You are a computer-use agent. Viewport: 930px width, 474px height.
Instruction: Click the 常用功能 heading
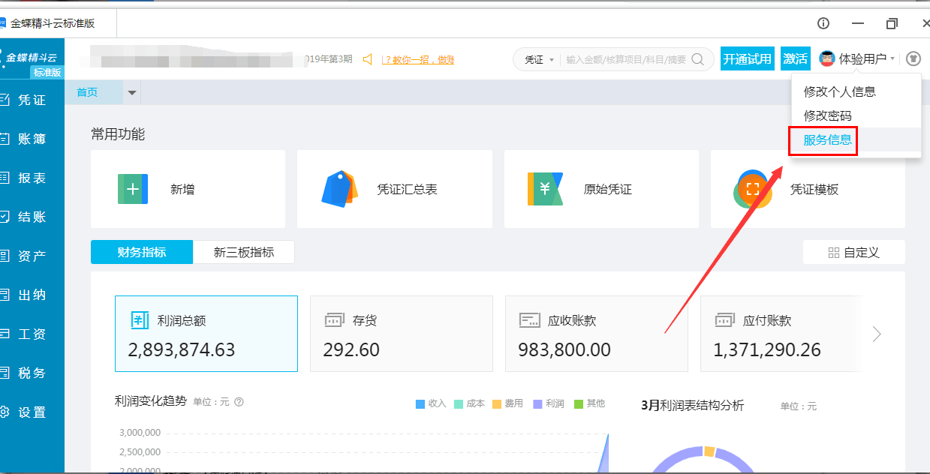(118, 134)
